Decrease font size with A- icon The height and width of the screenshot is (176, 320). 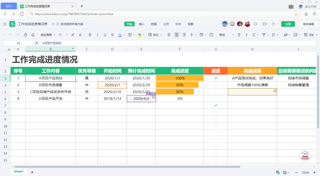[x=81, y=35]
